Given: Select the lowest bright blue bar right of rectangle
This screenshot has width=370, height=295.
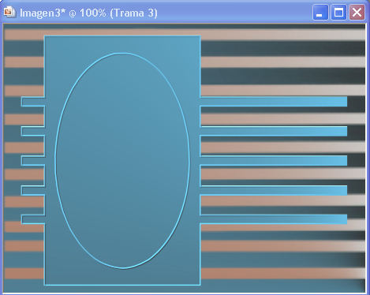Looking at the screenshot, I should click(274, 219).
